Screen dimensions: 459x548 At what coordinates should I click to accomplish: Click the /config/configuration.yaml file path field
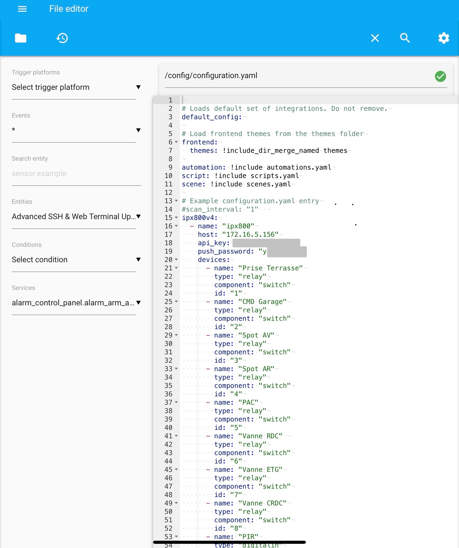tap(297, 76)
